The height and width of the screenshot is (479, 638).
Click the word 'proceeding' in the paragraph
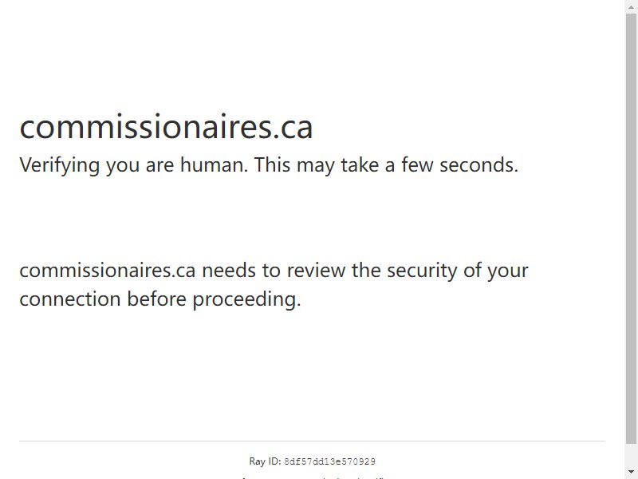click(246, 300)
